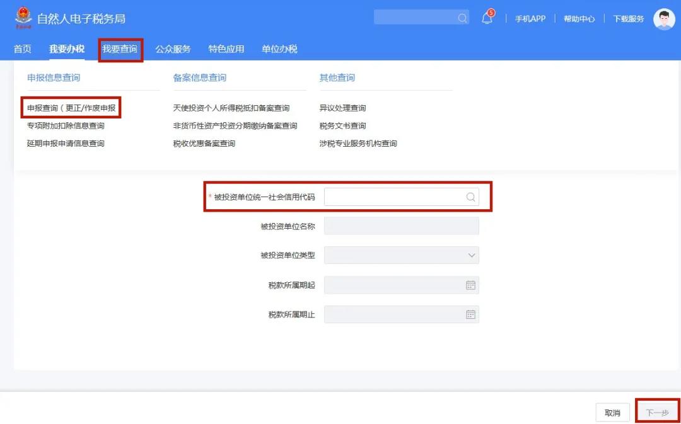Open the calendar picker for 税款所属期起
681x424 pixels.
pyautogui.click(x=470, y=285)
